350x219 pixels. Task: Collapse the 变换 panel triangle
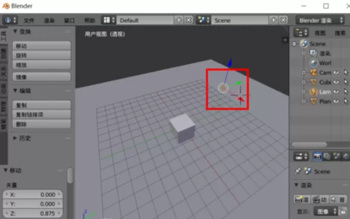[15, 31]
